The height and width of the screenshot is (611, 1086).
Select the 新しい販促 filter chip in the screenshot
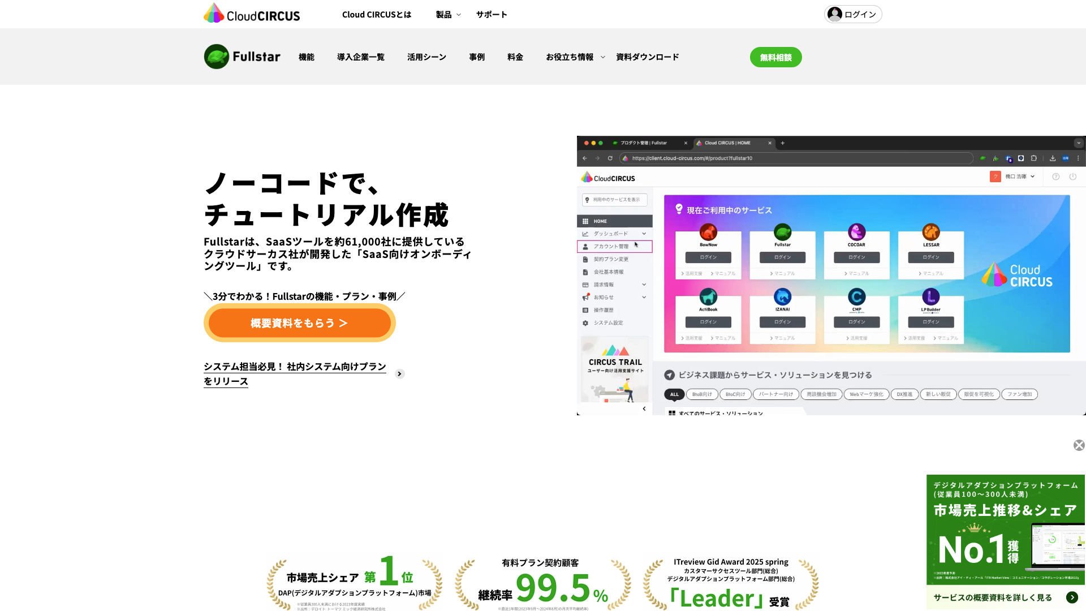coord(938,394)
